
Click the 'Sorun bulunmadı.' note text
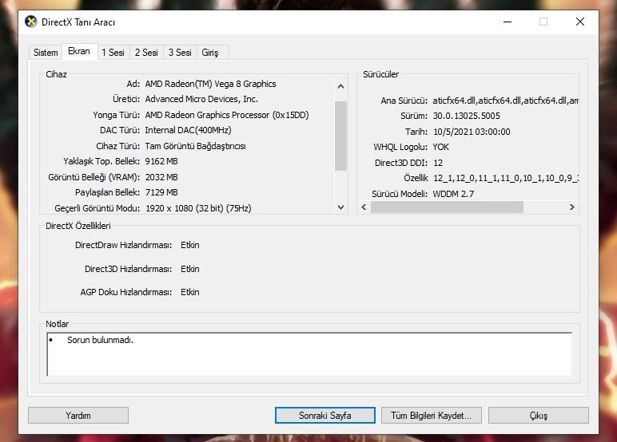(101, 340)
